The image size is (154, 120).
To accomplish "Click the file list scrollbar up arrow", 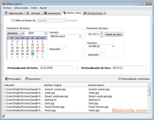I will 149,85.
